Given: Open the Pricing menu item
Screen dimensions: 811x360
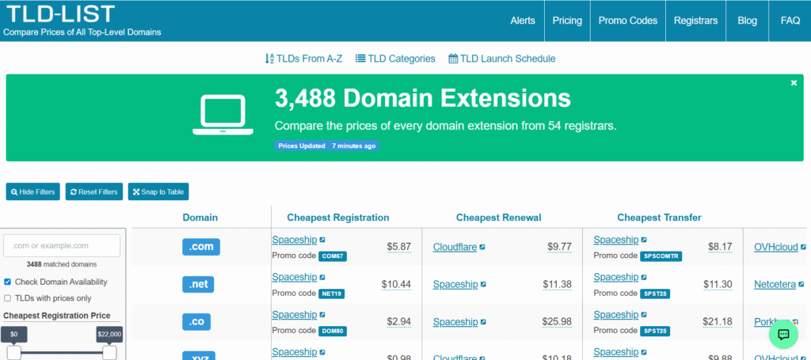Looking at the screenshot, I should tap(567, 21).
